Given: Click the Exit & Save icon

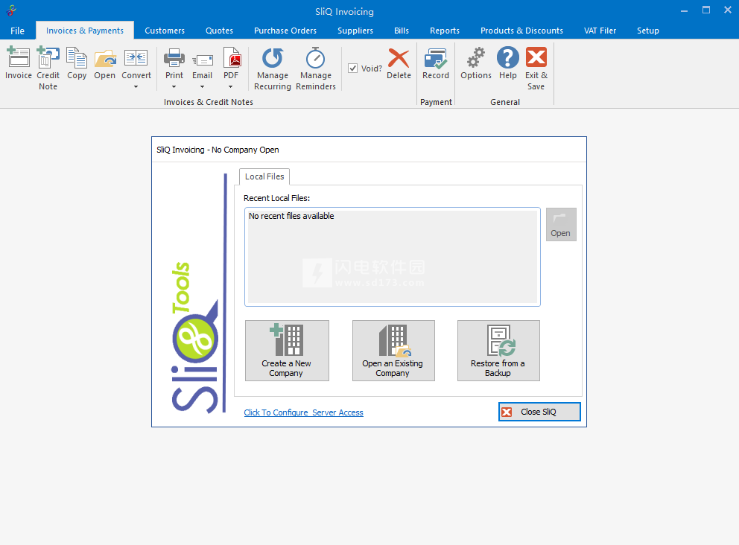Looking at the screenshot, I should click(x=536, y=68).
